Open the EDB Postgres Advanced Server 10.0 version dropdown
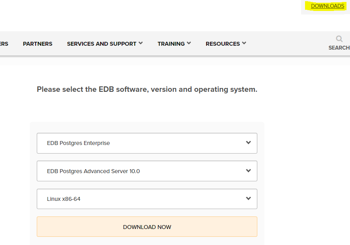This screenshot has height=245, width=350. click(x=147, y=171)
